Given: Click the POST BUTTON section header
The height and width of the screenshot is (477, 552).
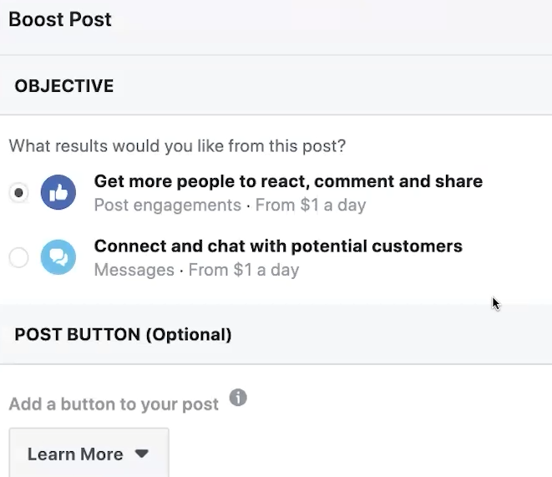Looking at the screenshot, I should point(78,334).
